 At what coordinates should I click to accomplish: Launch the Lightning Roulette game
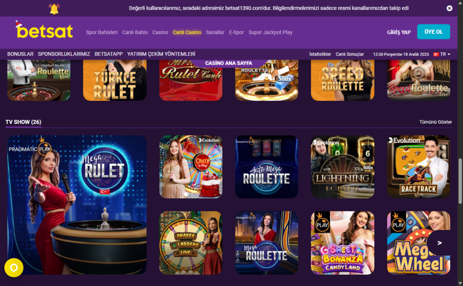(x=343, y=167)
